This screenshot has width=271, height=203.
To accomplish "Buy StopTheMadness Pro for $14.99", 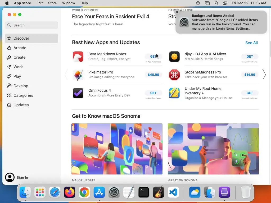I will click(250, 75).
